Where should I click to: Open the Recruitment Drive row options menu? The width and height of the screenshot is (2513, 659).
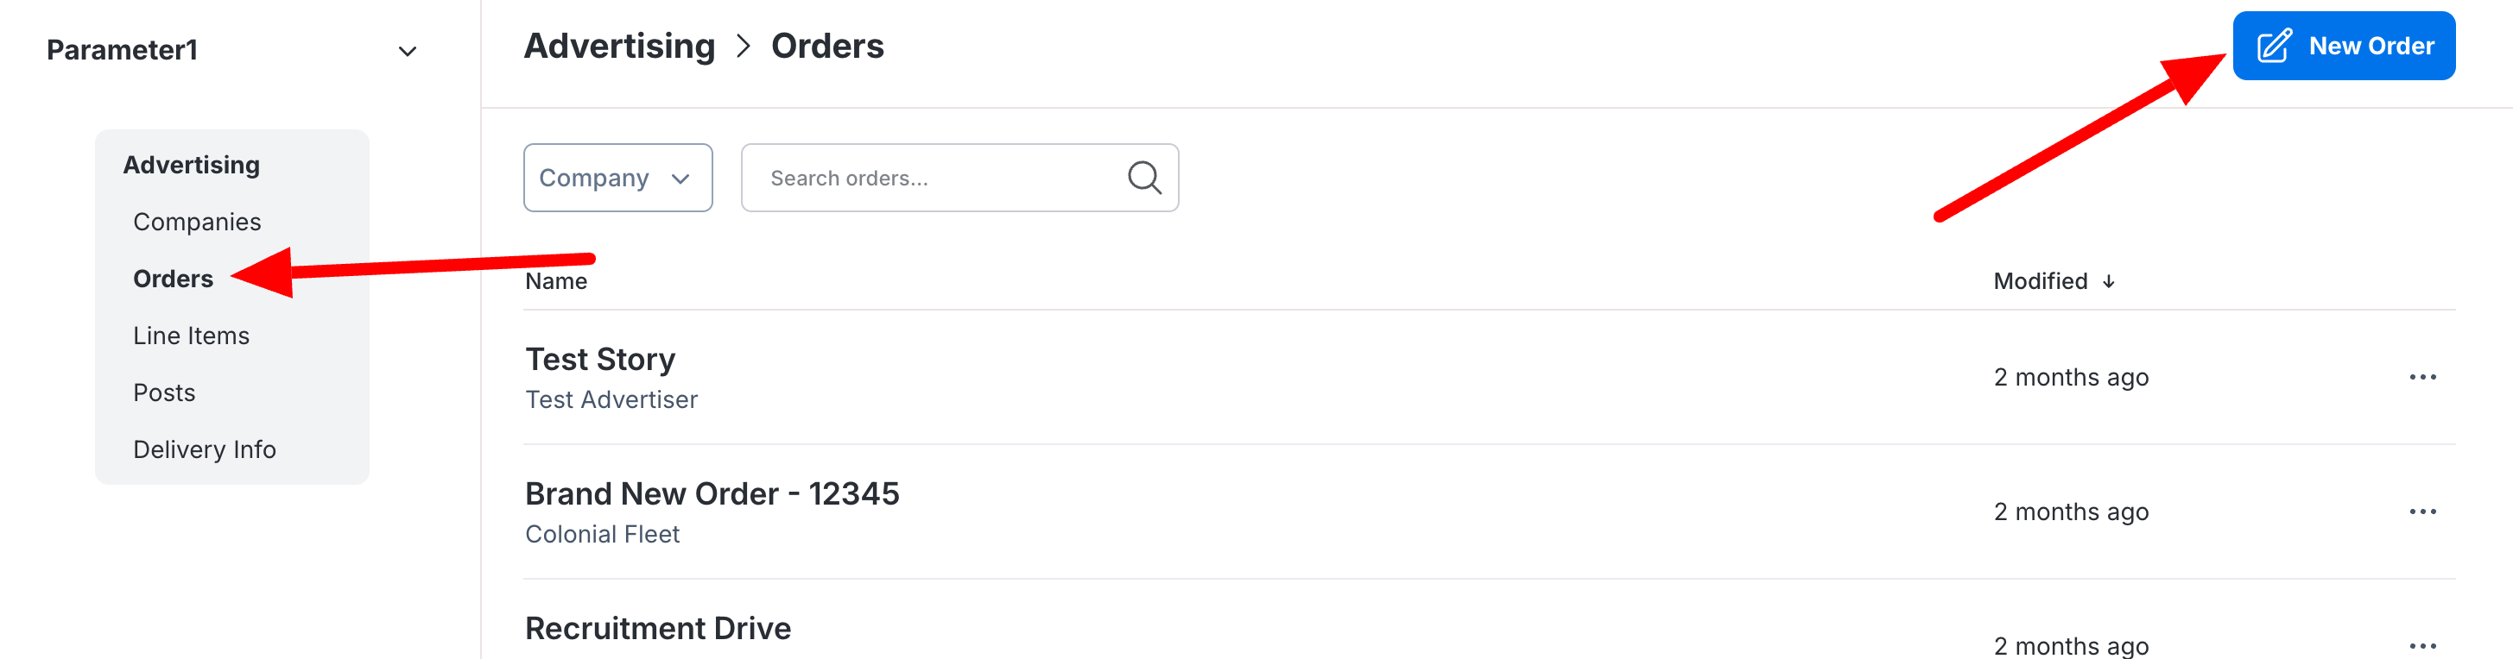click(2421, 644)
